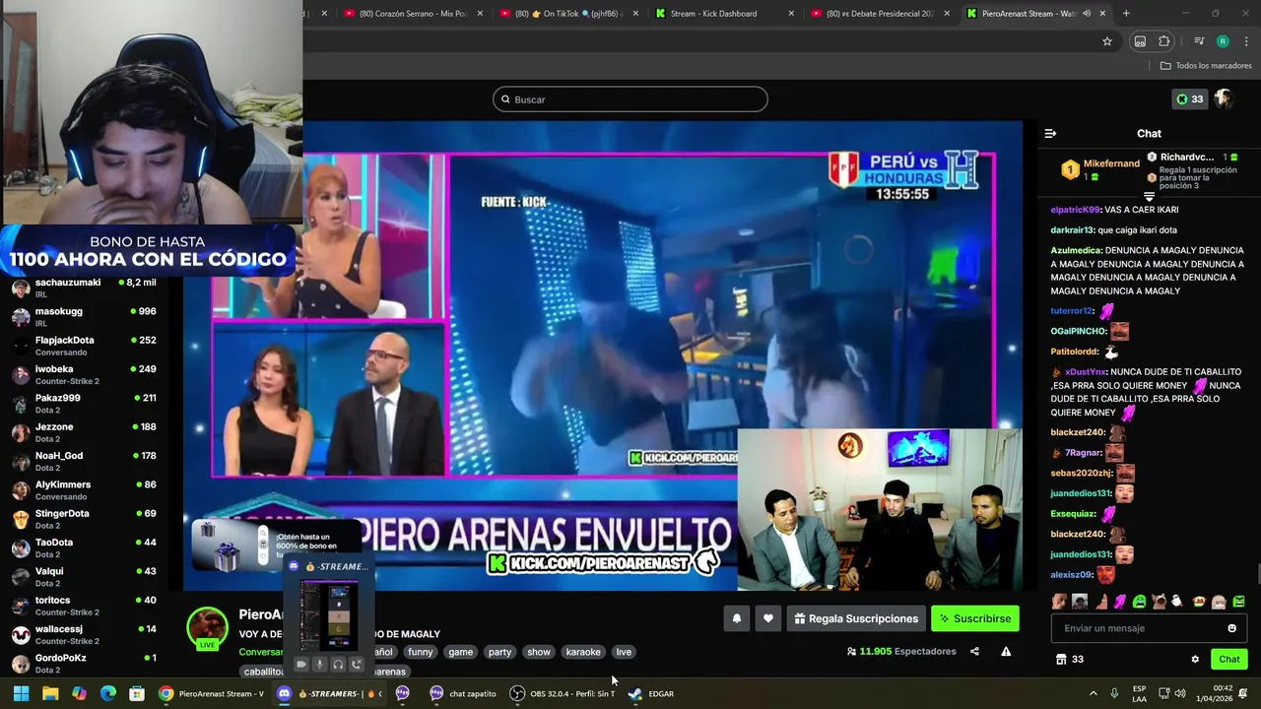The height and width of the screenshot is (709, 1261).
Task: Open the bonus gift promo popup on video
Action: (x=274, y=546)
